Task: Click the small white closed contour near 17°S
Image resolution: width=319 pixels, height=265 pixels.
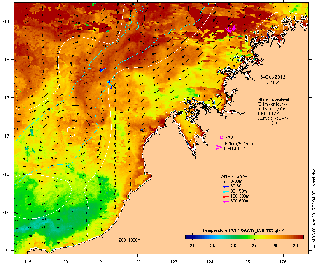Action: 72,132
